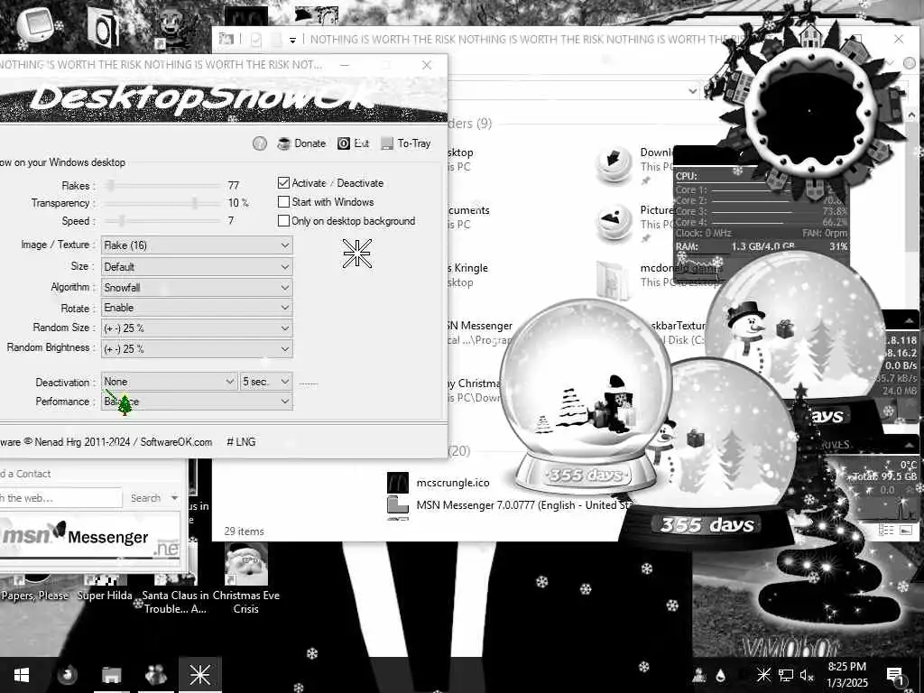Click the Exit button in DesktopSnowOK
Viewport: 924px width, 693px height.
point(354,143)
